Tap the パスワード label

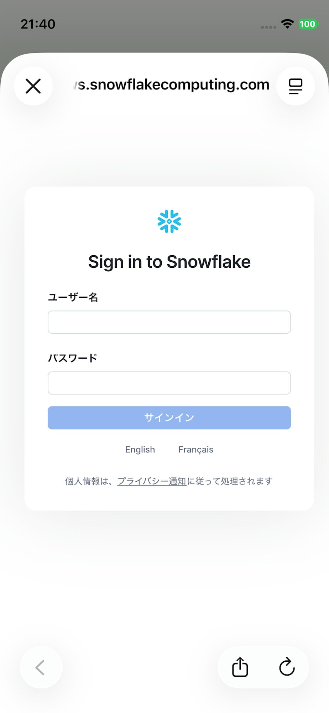pos(73,358)
